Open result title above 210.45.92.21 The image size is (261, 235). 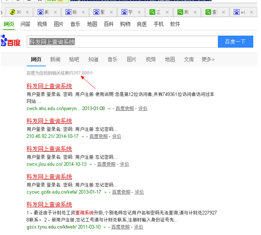click(49, 121)
